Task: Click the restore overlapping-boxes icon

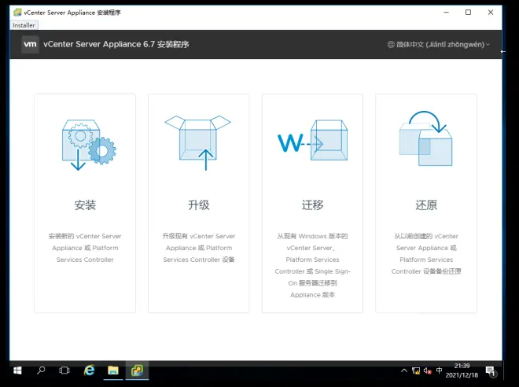Action: click(426, 138)
